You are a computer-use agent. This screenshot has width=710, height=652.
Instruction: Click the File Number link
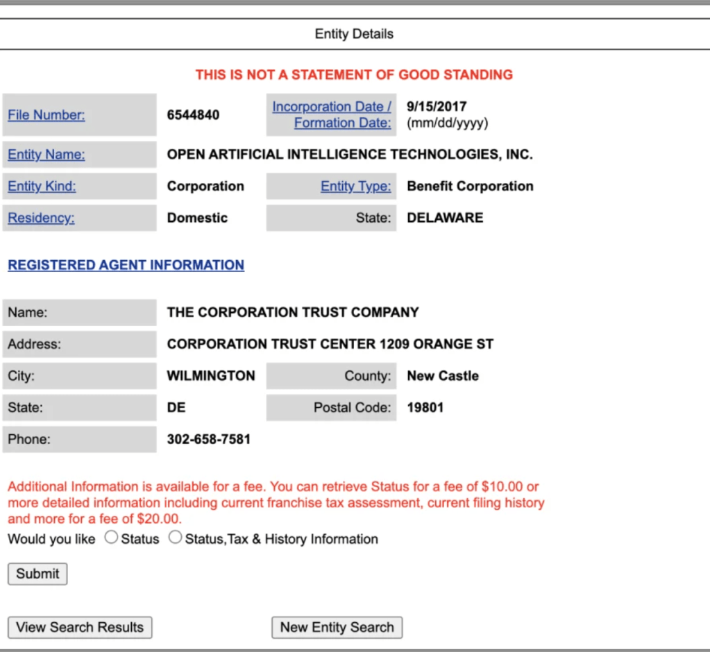46,115
